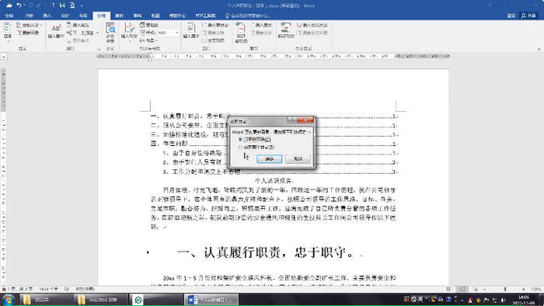Viewport: 544px width, 306px height.
Task: Click Cancel (取消) in update table dialog
Action: (x=298, y=158)
